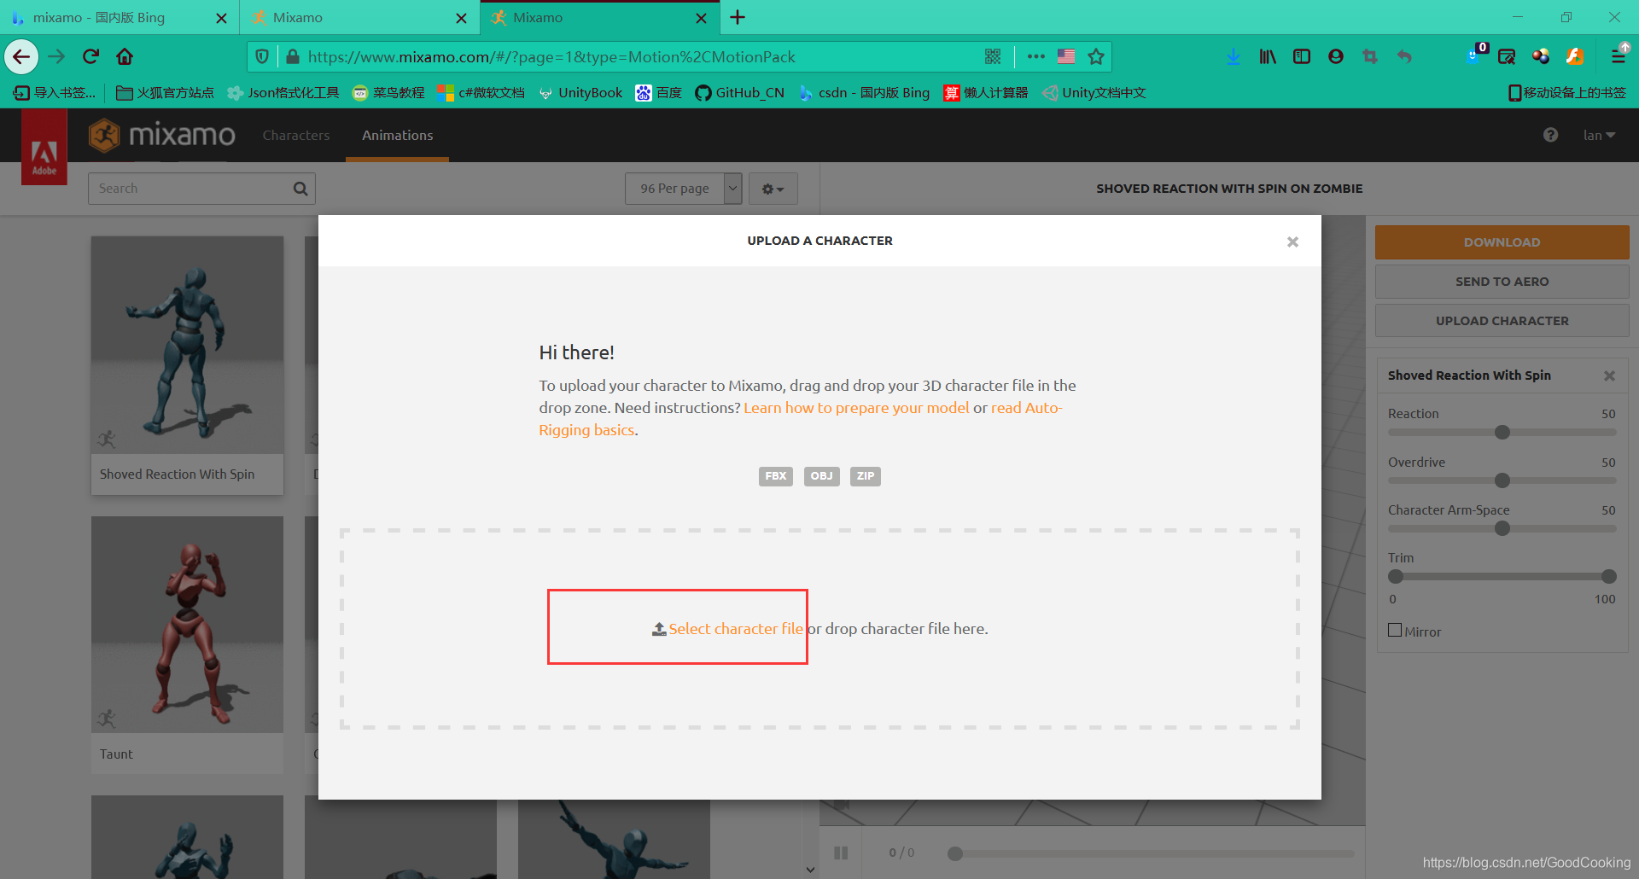
Task: Open the gear settings dropdown
Action: [x=773, y=189]
